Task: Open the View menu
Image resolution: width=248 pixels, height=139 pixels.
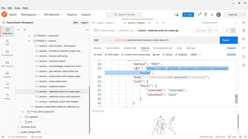Action: 17,8
